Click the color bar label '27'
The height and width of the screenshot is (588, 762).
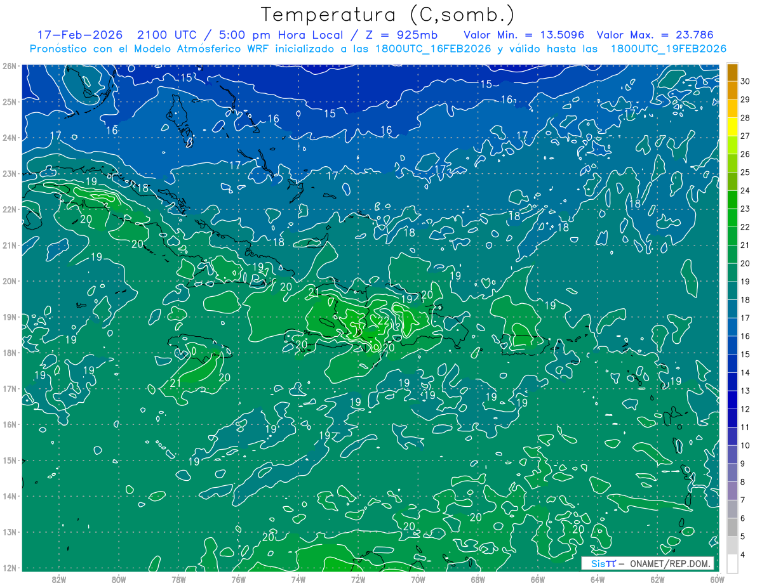pyautogui.click(x=745, y=136)
